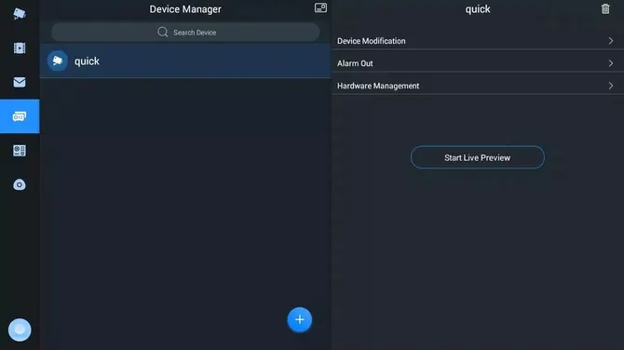
Task: Open messages envelope icon in sidebar
Action: 20,82
